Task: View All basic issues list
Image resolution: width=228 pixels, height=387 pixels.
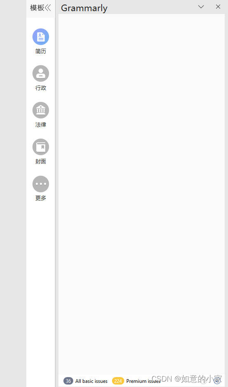Action: pos(91,381)
